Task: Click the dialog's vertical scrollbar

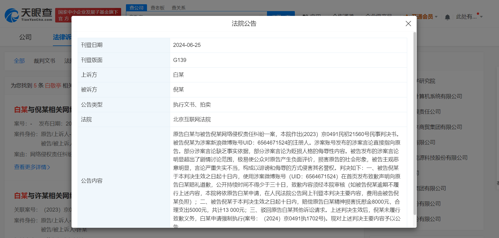Action: point(415,124)
